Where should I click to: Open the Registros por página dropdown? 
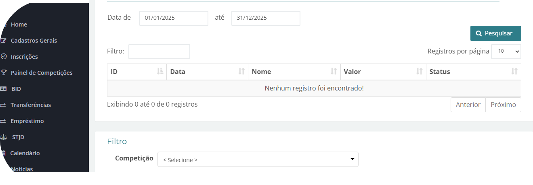(506, 51)
